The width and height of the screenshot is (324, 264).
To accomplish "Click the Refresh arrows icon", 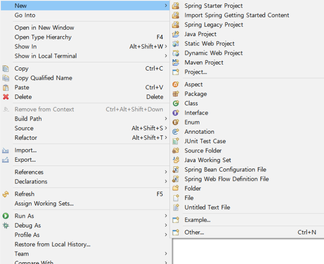I will tap(6, 194).
